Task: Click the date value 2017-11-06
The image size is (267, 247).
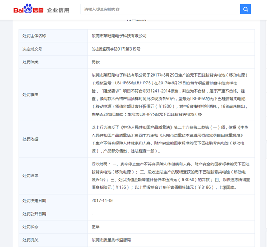Action: point(103,200)
